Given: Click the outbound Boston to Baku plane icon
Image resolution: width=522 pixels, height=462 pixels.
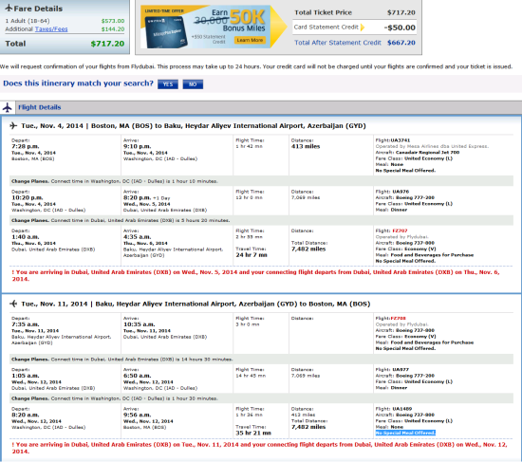Looking at the screenshot, I should 13,125.
